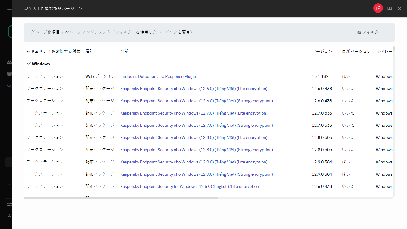Viewport: 407px width, 229px height.
Task: Open the users group sidebar icon
Action: point(10,62)
